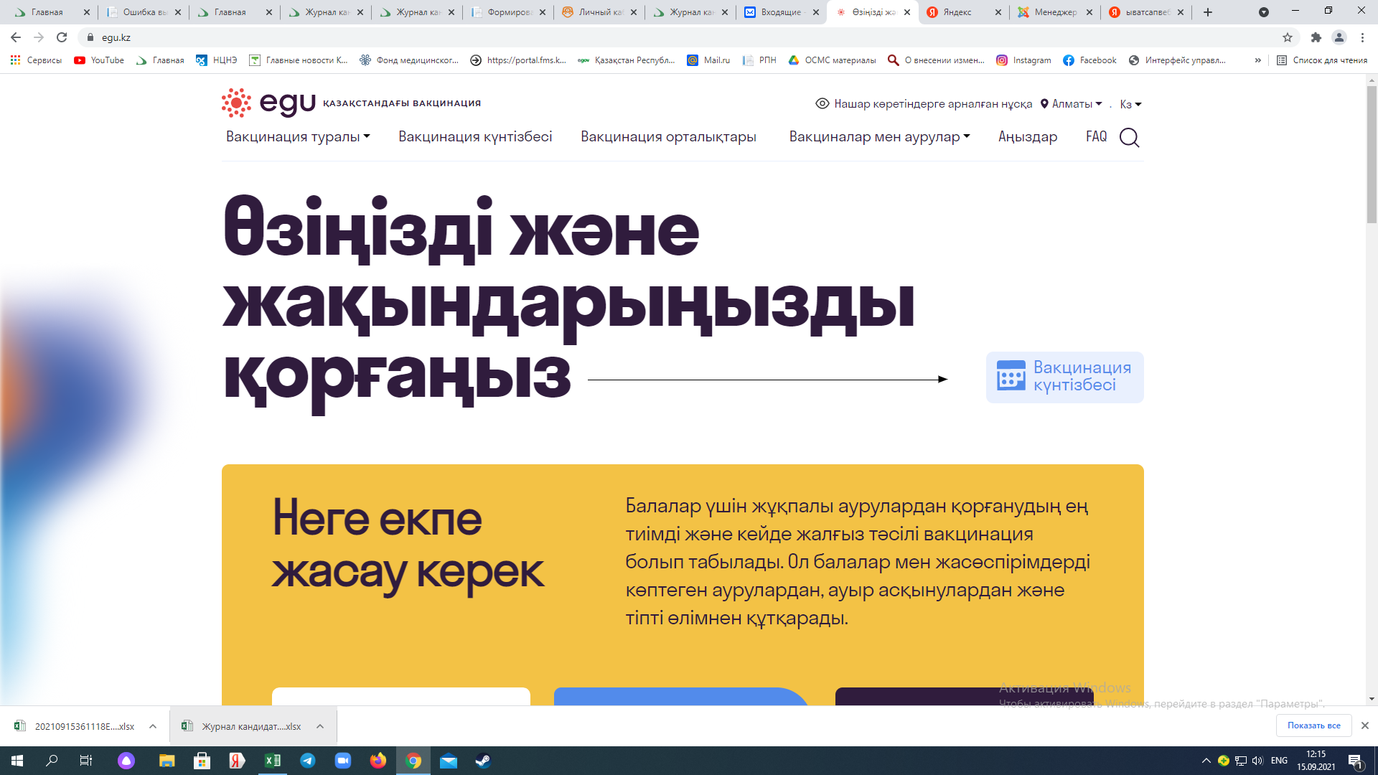Open Список для чтения reading list
The width and height of the screenshot is (1378, 775).
coord(1322,60)
